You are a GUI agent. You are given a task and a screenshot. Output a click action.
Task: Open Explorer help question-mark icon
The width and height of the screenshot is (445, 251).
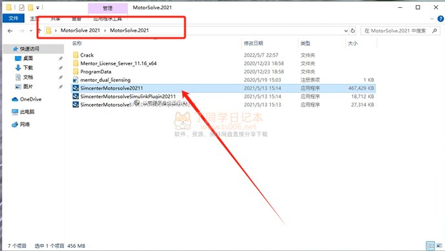click(440, 19)
